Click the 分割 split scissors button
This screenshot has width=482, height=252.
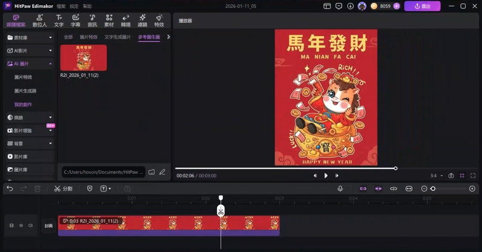[x=63, y=188]
